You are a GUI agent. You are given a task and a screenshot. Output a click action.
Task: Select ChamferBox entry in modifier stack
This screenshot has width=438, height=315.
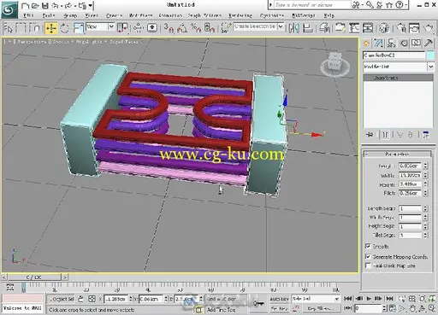point(398,78)
